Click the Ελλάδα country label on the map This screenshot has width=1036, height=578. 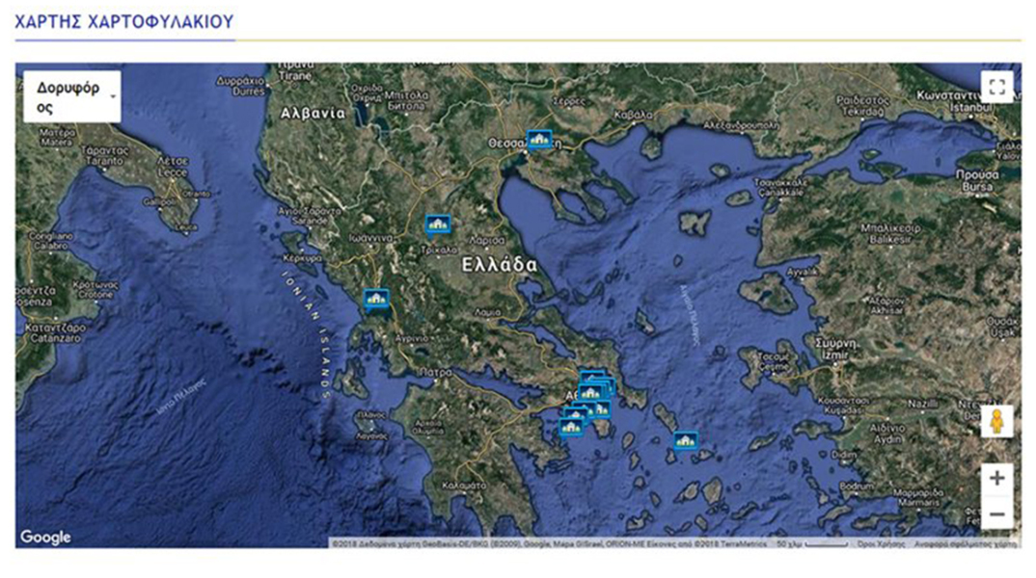tap(499, 264)
